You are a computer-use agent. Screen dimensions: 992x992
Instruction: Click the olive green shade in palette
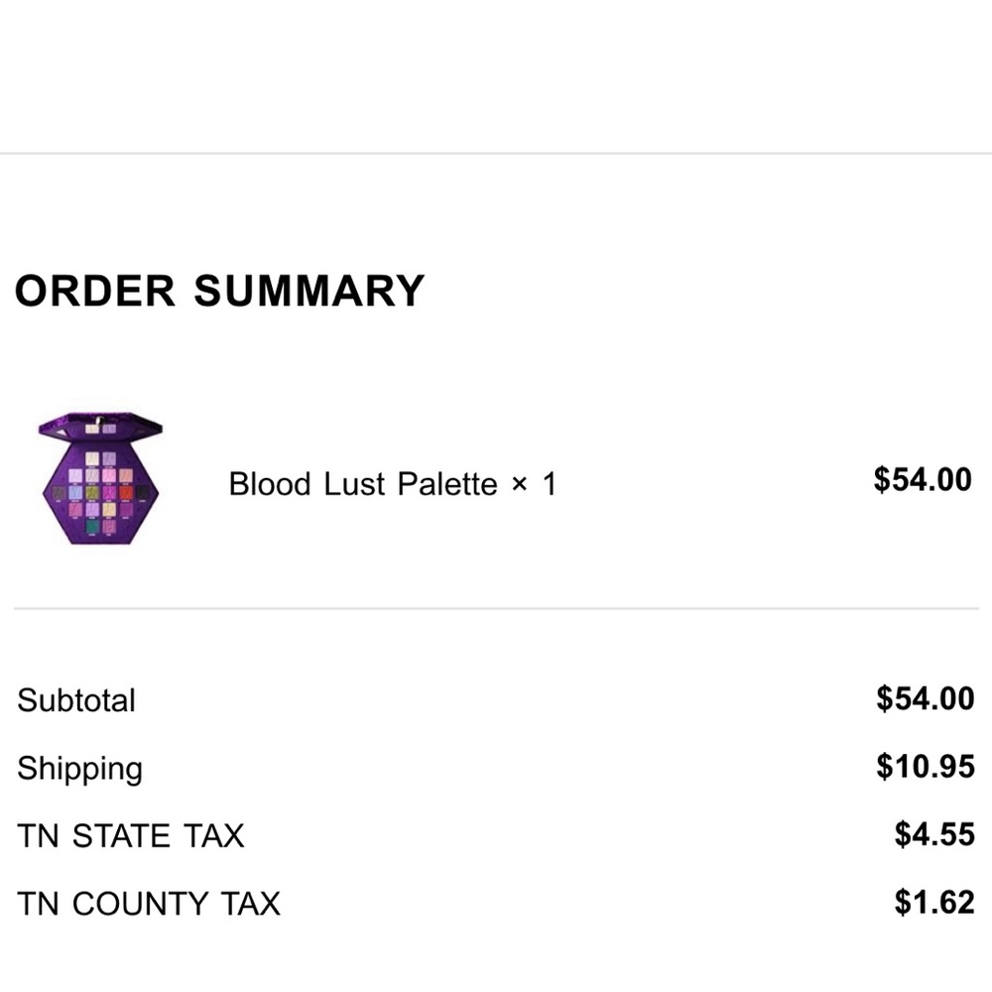click(91, 493)
